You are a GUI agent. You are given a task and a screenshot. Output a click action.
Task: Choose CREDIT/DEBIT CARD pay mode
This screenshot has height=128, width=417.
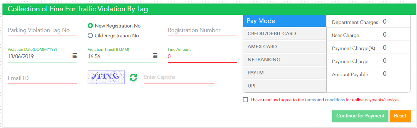click(x=284, y=34)
